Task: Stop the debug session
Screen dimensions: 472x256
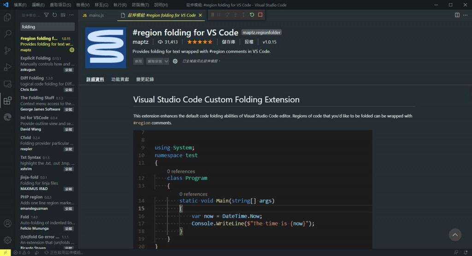Action: click(260, 15)
